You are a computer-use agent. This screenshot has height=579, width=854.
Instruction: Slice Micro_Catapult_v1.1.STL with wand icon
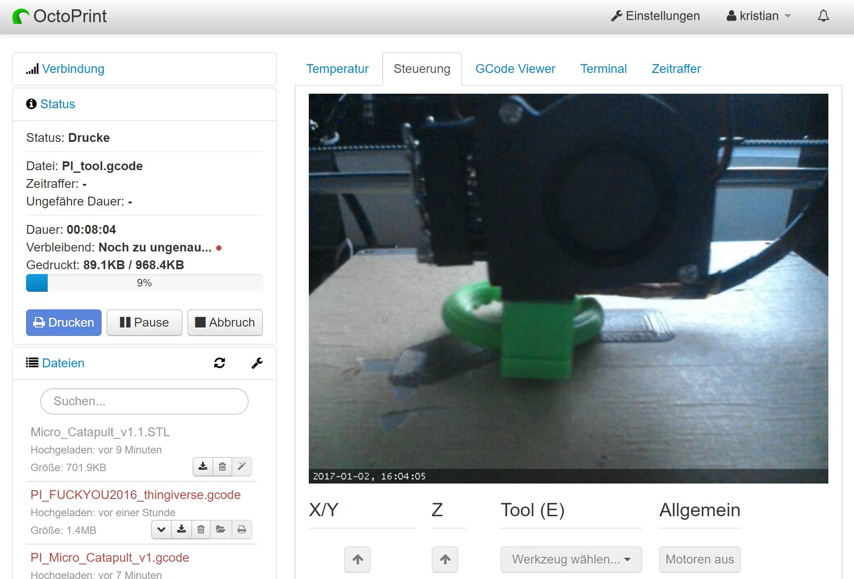pos(242,467)
